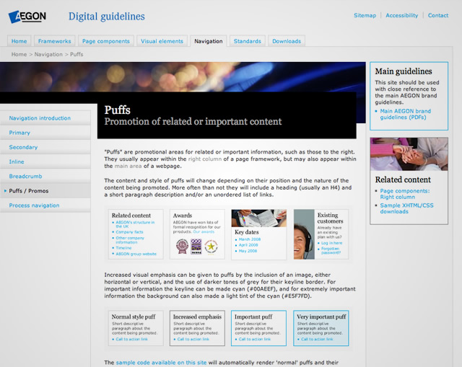This screenshot has width=462, height=367.
Task: Click the 'Forgotten password?' link
Action: [331, 250]
